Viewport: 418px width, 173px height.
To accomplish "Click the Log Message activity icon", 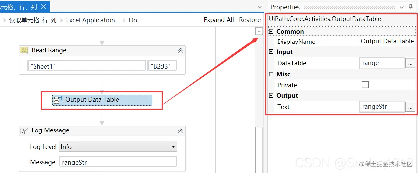I will [x=24, y=130].
